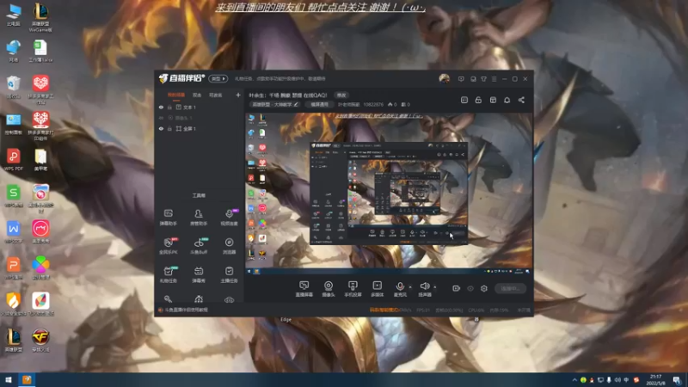Screen dimensions: 688x387
Task: Expand the speaker options arrow
Action: click(435, 287)
